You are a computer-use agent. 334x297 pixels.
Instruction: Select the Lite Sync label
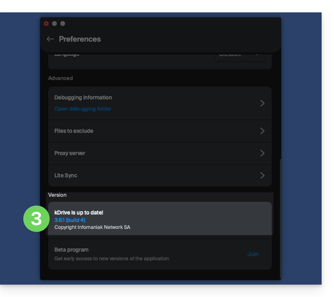click(x=66, y=175)
